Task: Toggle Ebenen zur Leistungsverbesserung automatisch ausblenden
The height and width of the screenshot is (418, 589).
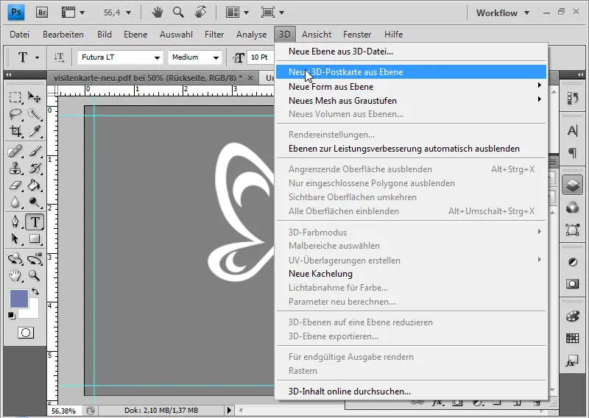Action: (x=411, y=149)
